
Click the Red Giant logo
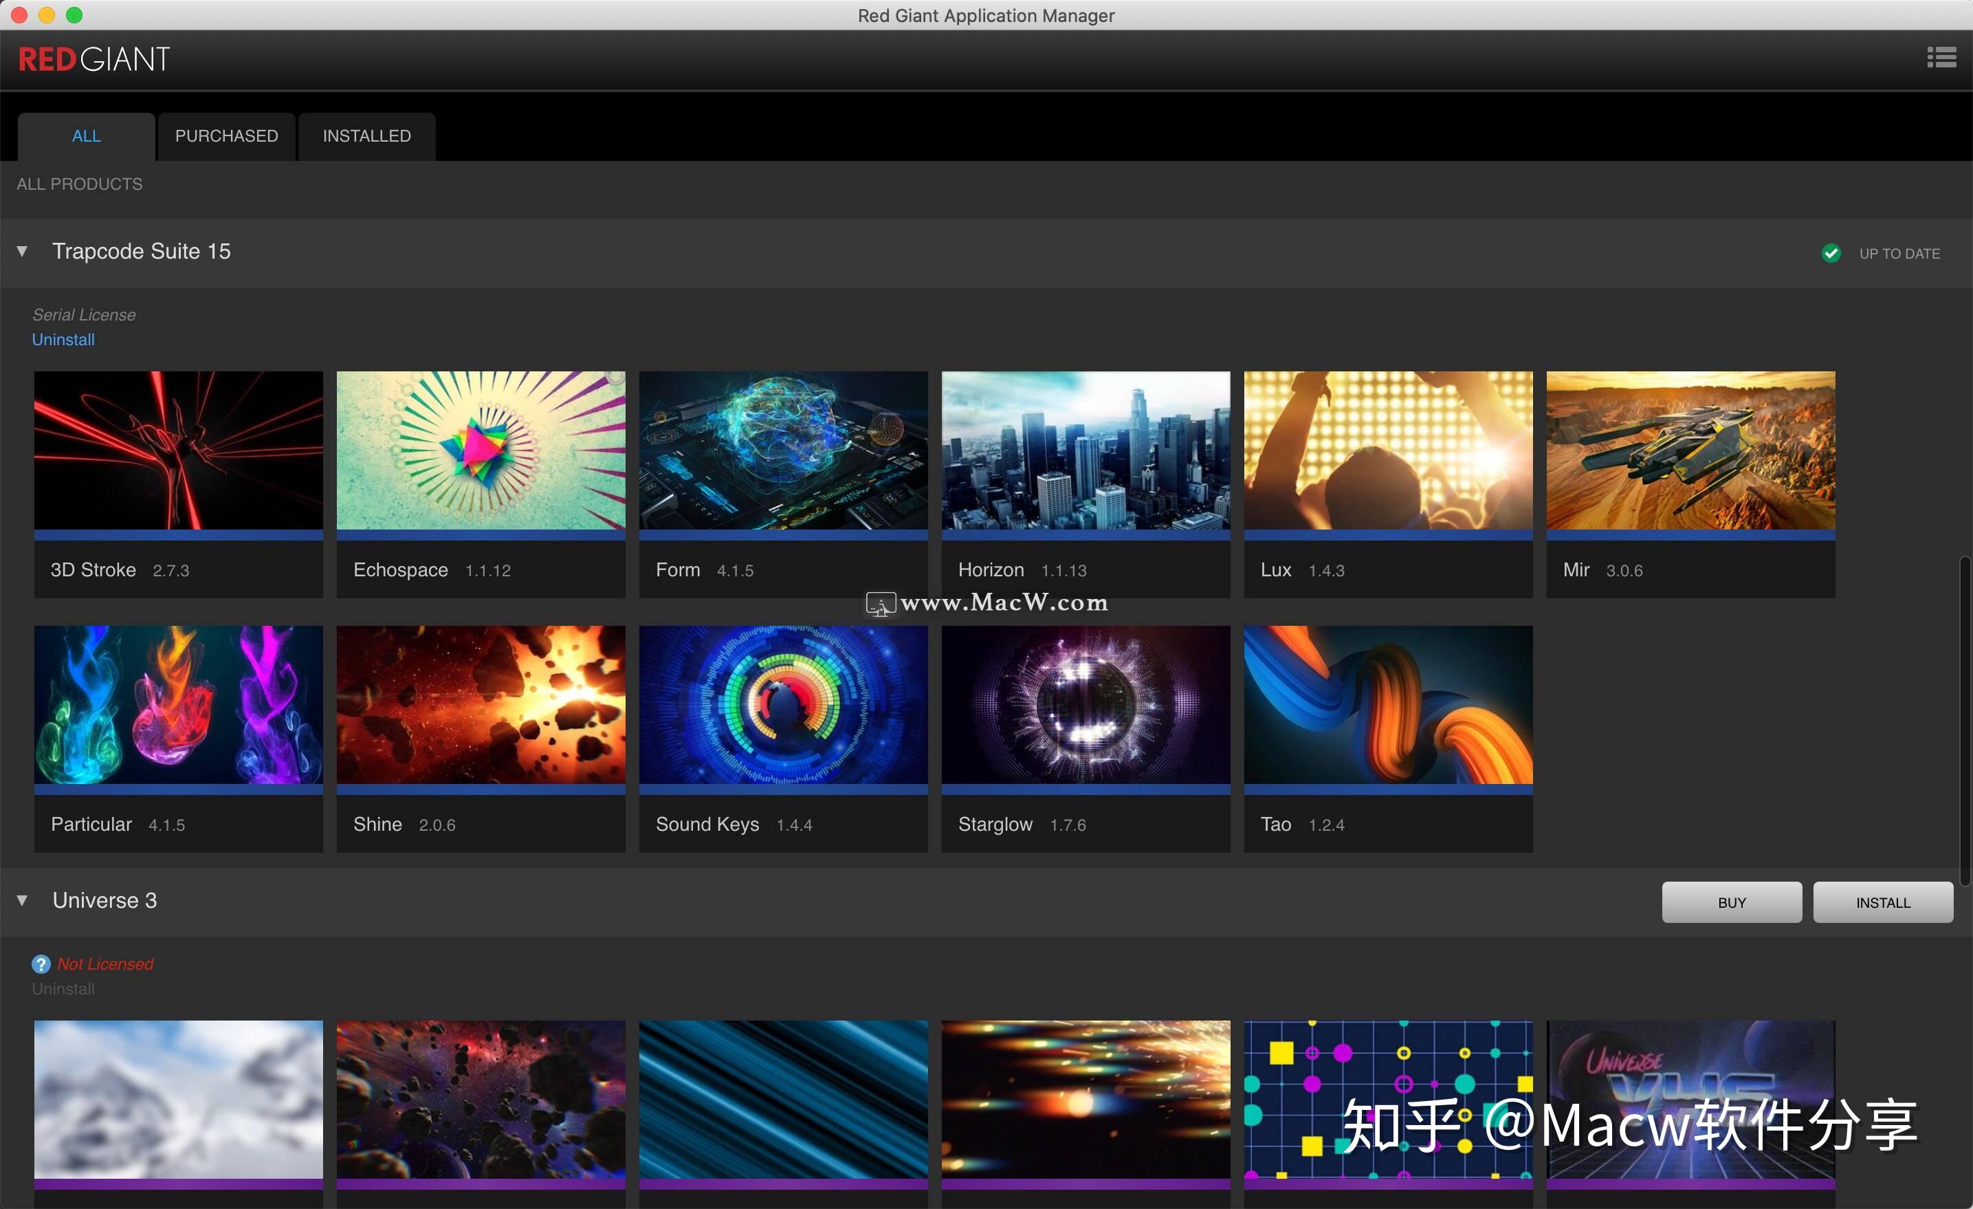point(93,58)
